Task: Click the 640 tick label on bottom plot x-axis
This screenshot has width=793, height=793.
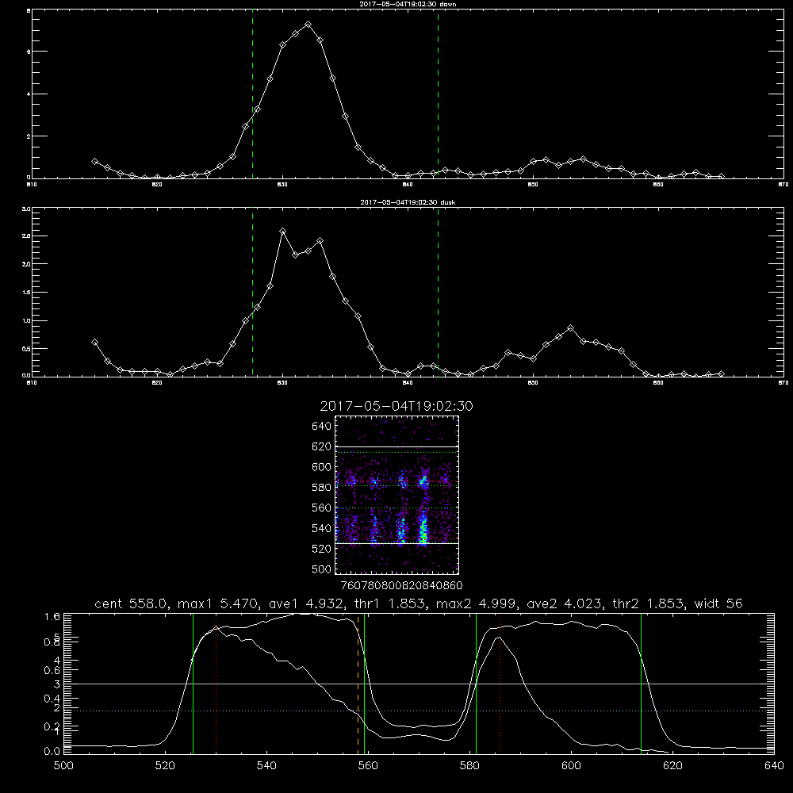Action: click(774, 766)
